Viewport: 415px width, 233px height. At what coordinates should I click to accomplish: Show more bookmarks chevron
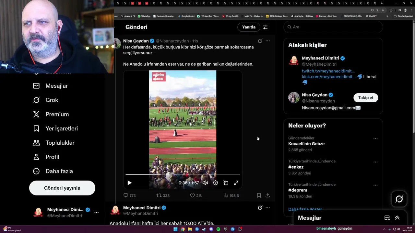387,16
